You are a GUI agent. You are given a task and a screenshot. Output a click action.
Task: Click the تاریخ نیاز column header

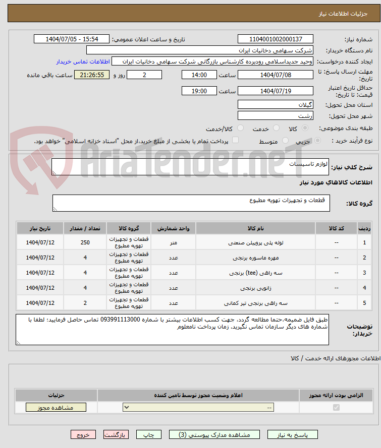coord(40,228)
